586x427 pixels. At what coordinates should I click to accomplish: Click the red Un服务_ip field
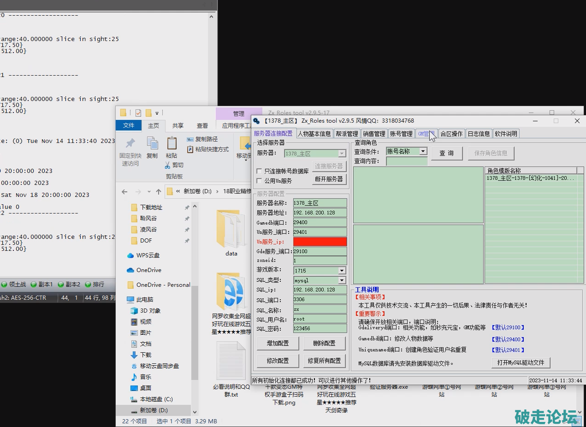(x=320, y=242)
